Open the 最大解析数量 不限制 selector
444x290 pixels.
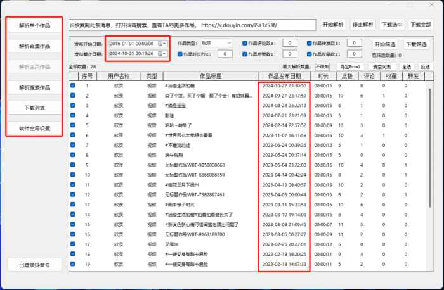[322, 66]
